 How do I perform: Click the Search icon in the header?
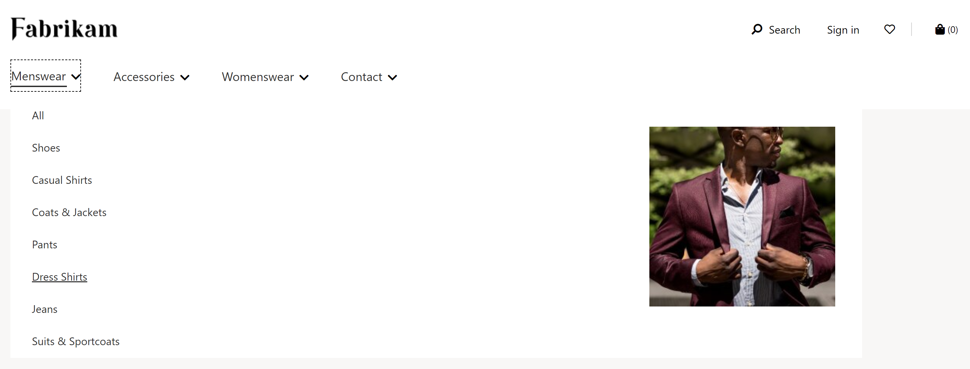757,29
